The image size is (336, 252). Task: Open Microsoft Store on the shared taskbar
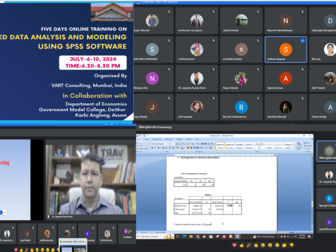coord(211,236)
